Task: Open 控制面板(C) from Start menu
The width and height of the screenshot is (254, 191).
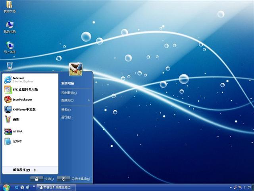Action: point(69,93)
